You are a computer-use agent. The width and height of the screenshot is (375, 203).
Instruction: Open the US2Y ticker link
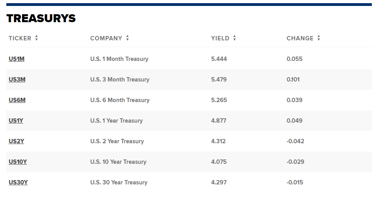[x=17, y=141]
